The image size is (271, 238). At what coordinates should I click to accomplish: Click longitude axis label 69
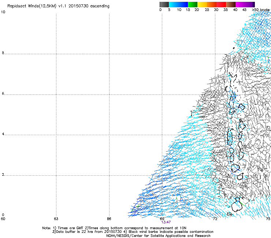tap(162, 219)
